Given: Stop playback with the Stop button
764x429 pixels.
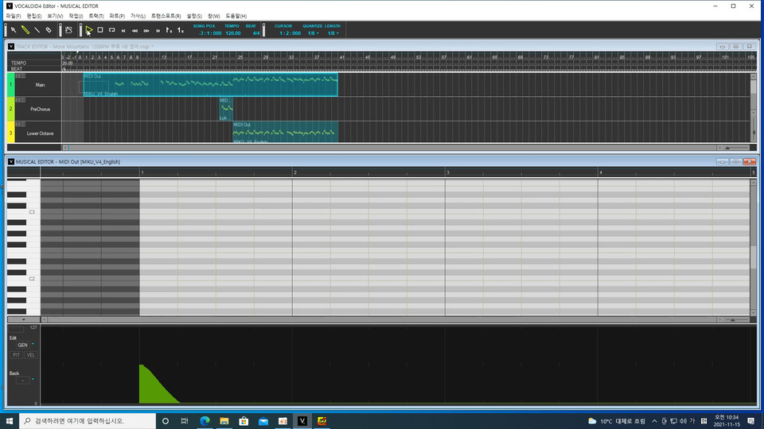Looking at the screenshot, I should pyautogui.click(x=100, y=30).
